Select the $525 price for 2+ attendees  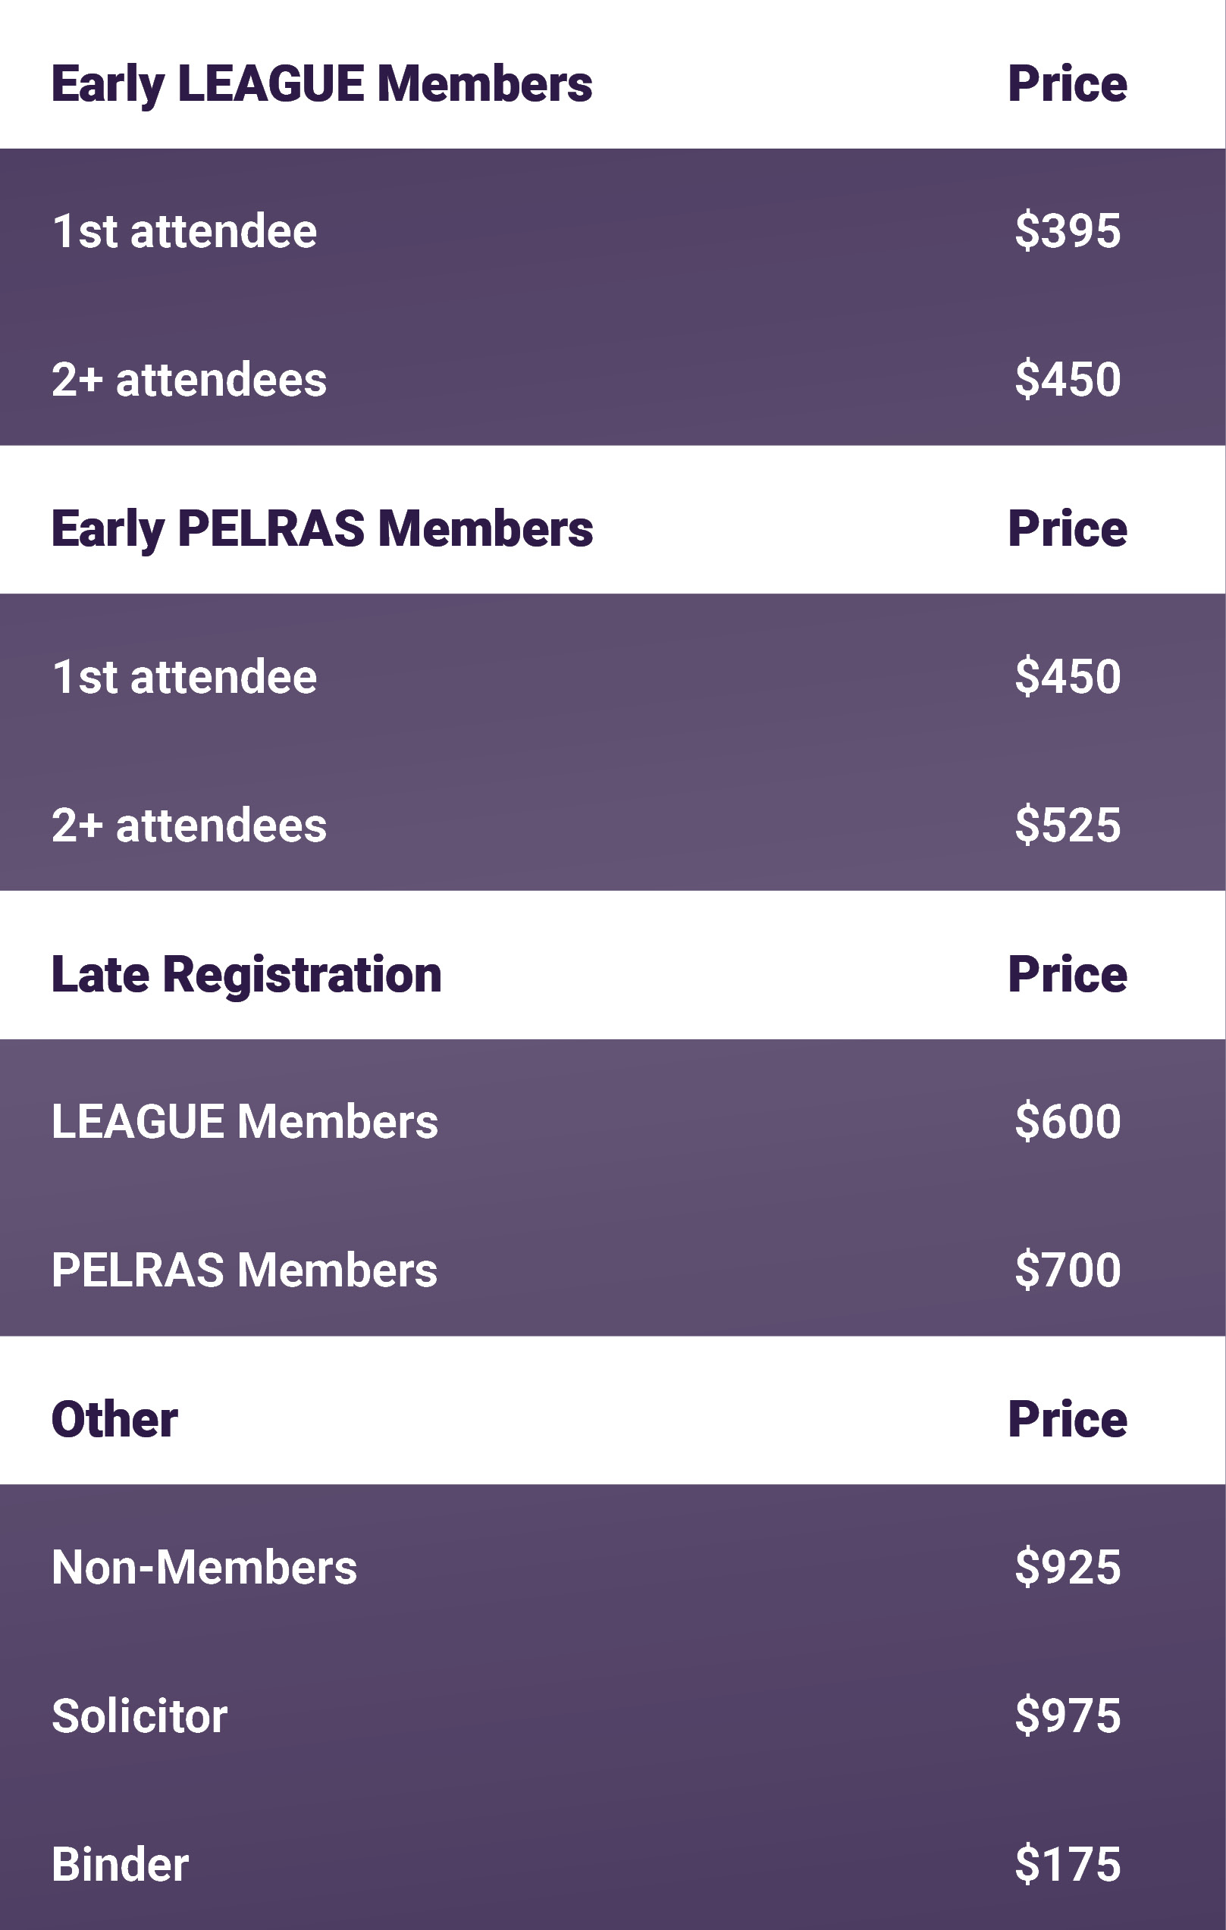click(1068, 825)
